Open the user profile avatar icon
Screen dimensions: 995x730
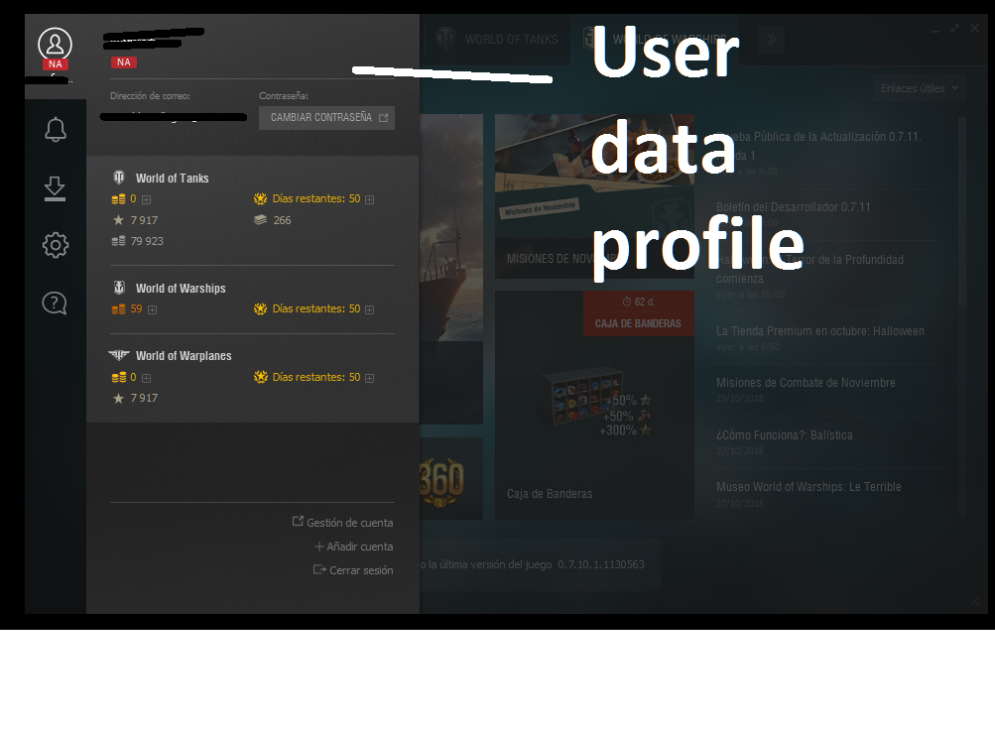pyautogui.click(x=56, y=45)
